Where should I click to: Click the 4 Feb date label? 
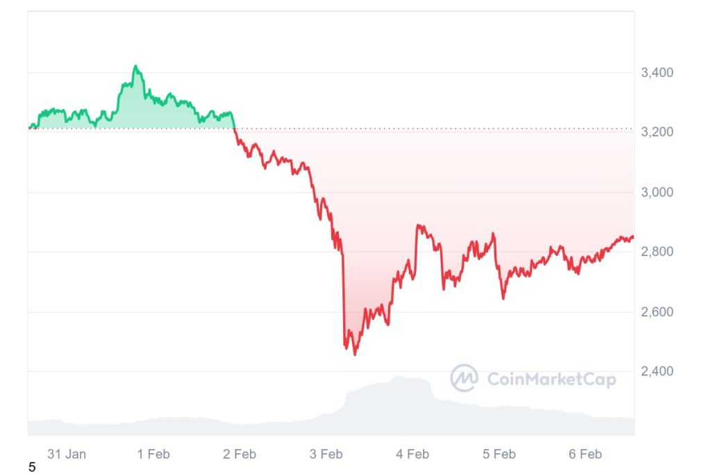(412, 455)
